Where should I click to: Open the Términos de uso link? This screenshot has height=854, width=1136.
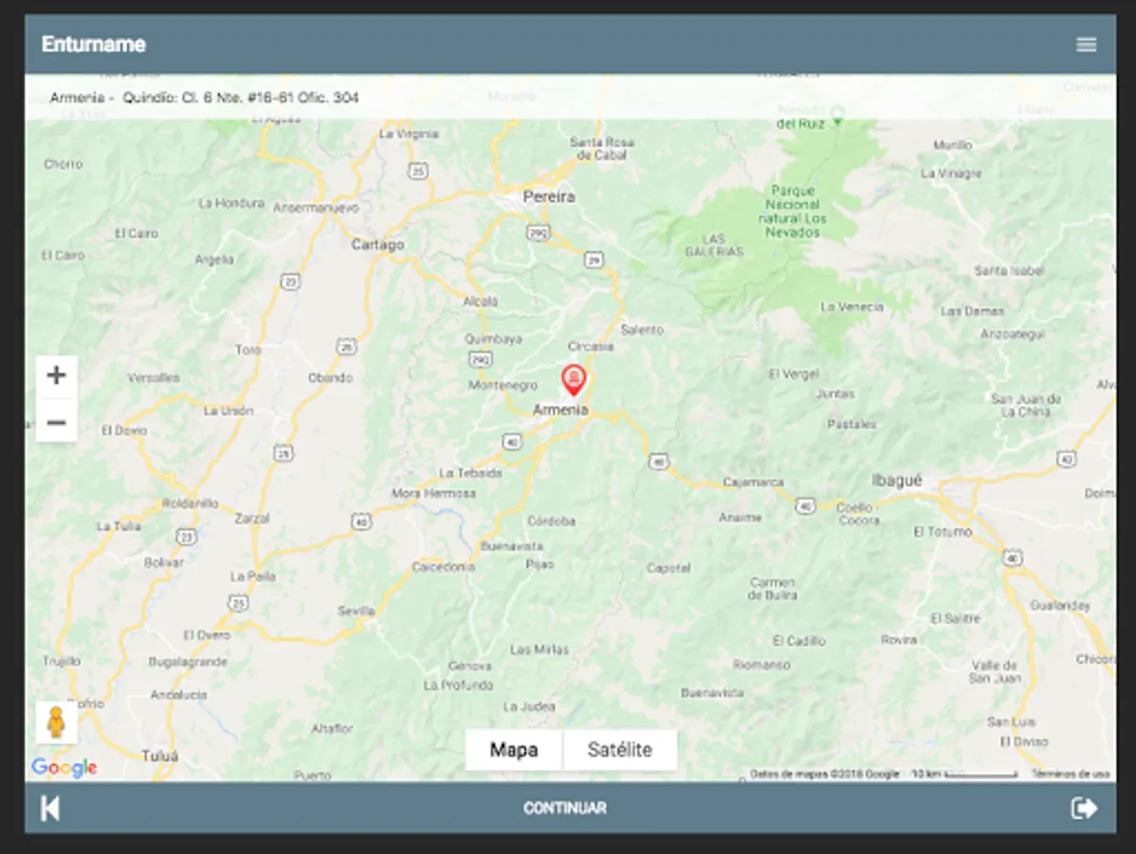pyautogui.click(x=1071, y=774)
